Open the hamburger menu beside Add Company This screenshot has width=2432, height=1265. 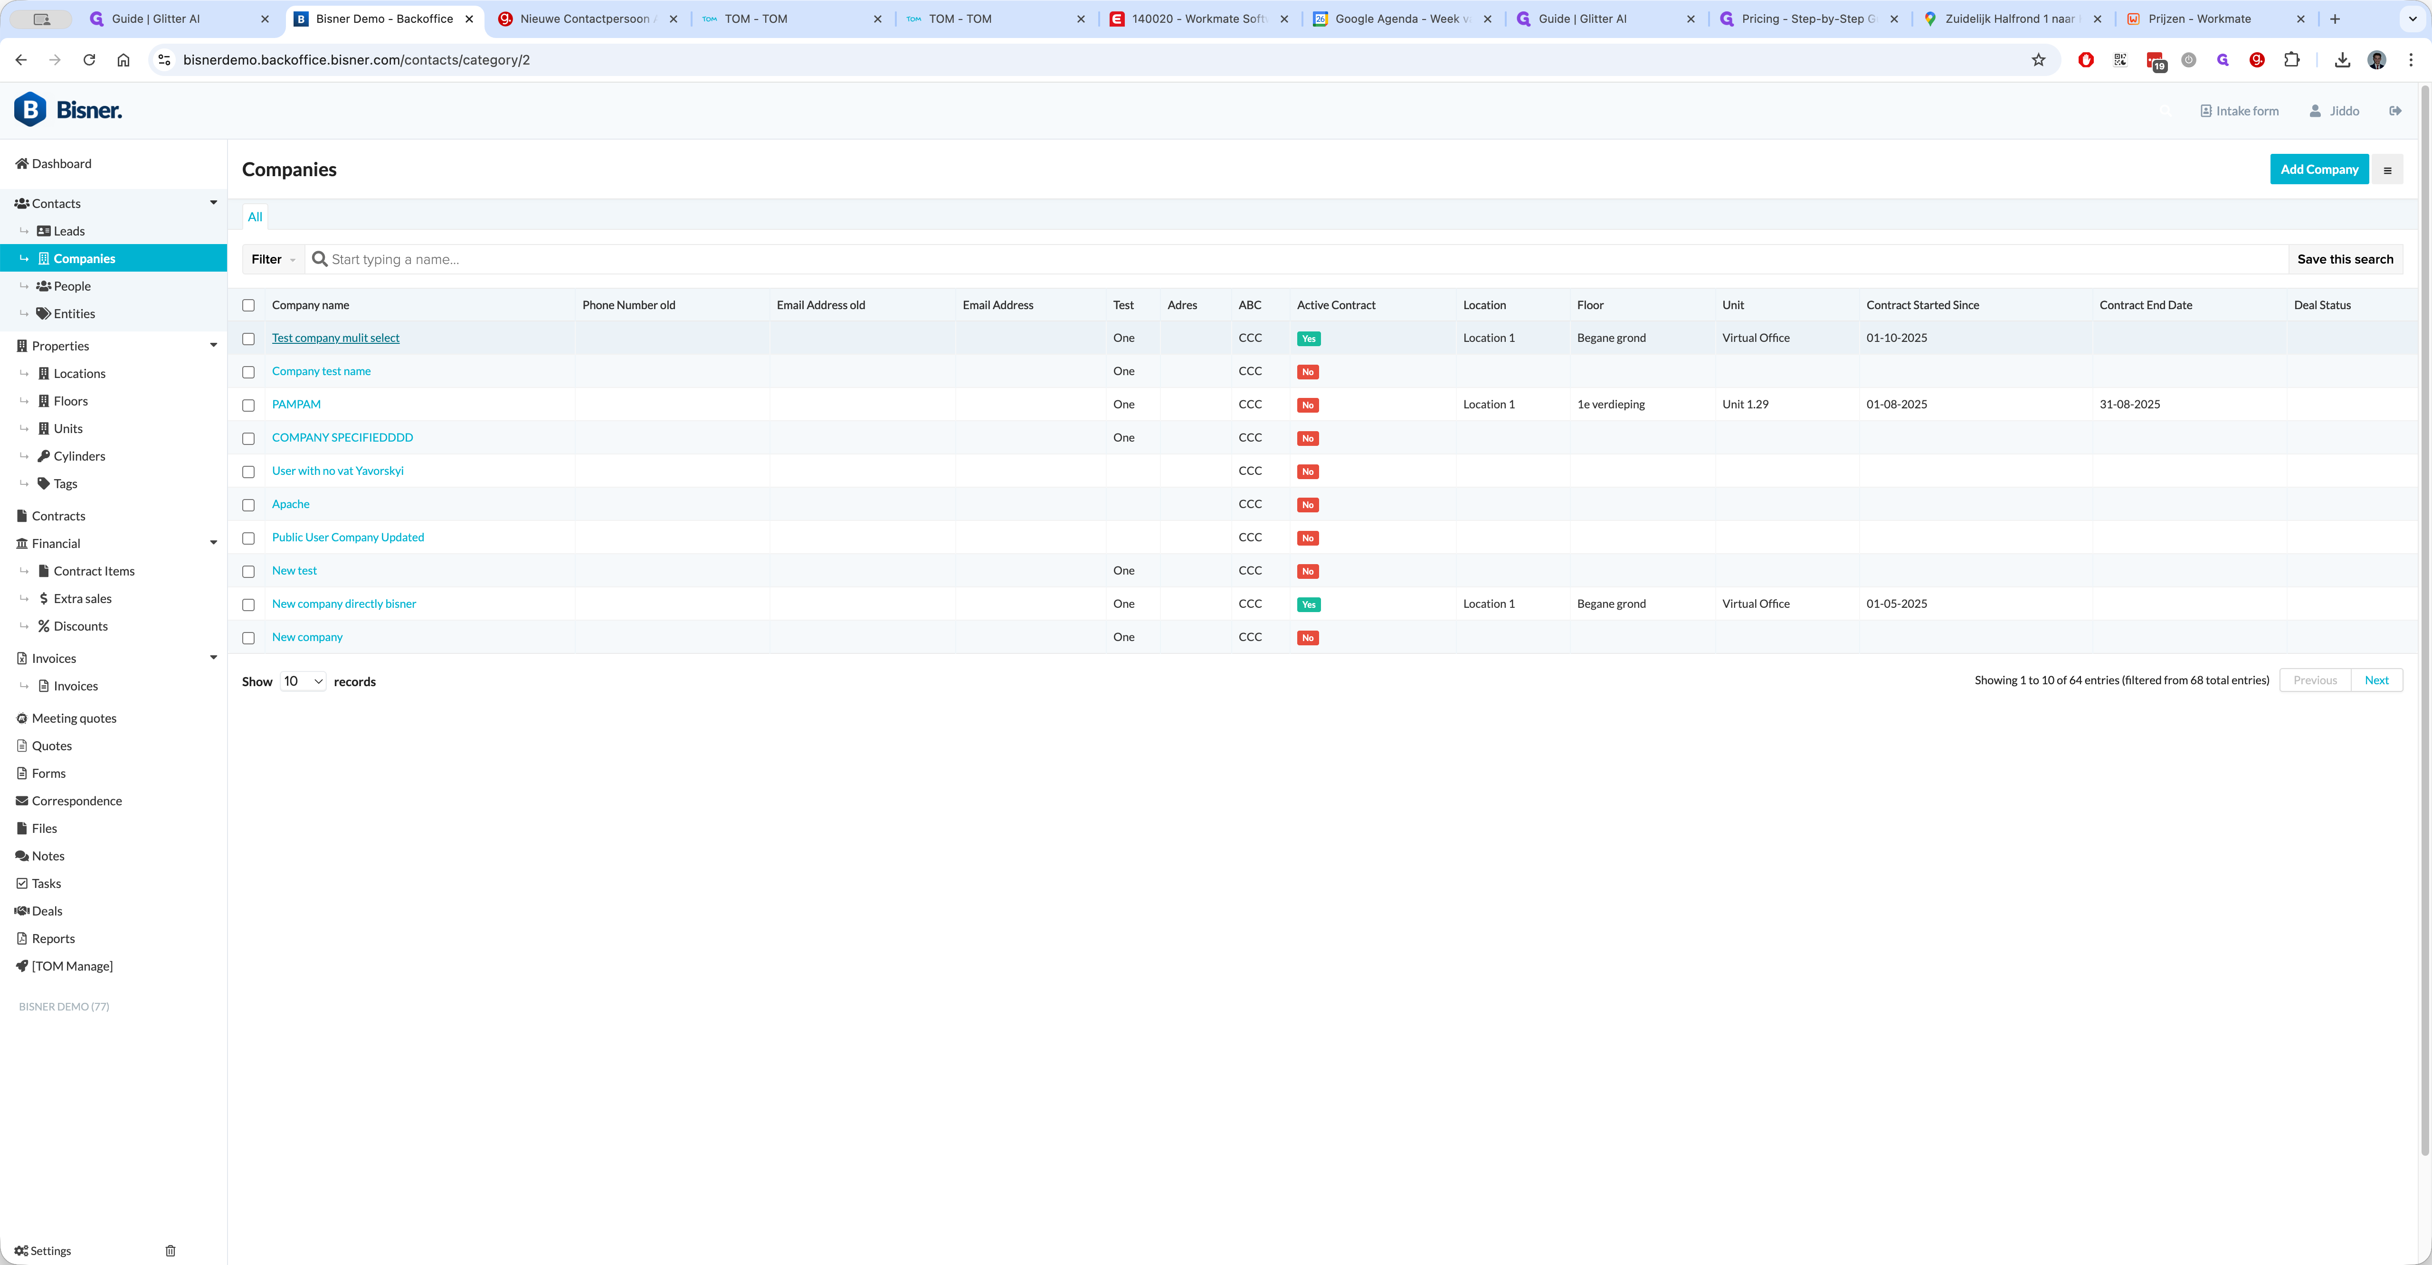click(2387, 170)
